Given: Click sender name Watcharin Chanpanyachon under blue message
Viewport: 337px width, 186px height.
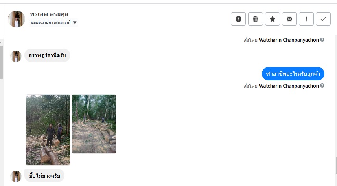Looking at the screenshot, I should (289, 86).
